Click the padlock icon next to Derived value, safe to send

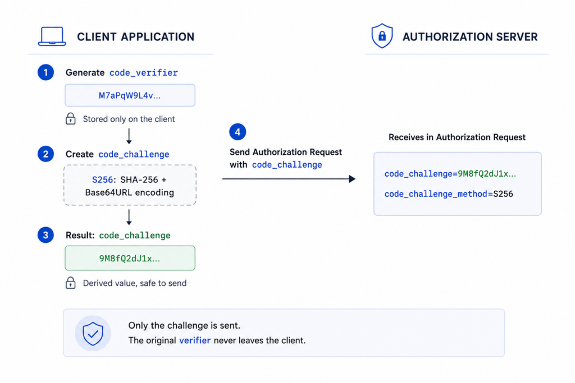[71, 283]
